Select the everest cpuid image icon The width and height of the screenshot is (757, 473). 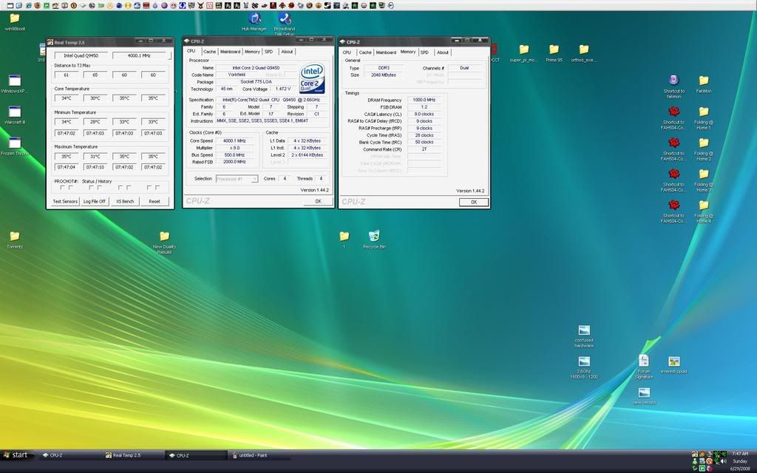pyautogui.click(x=674, y=365)
